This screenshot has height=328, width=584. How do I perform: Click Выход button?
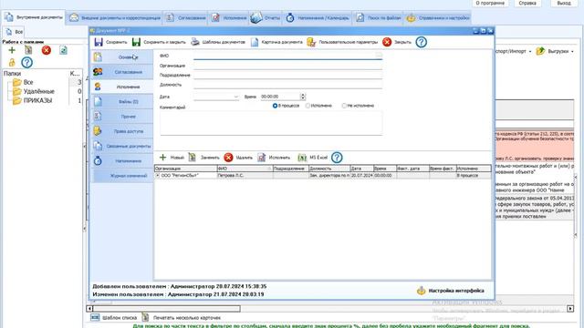[x=564, y=3]
